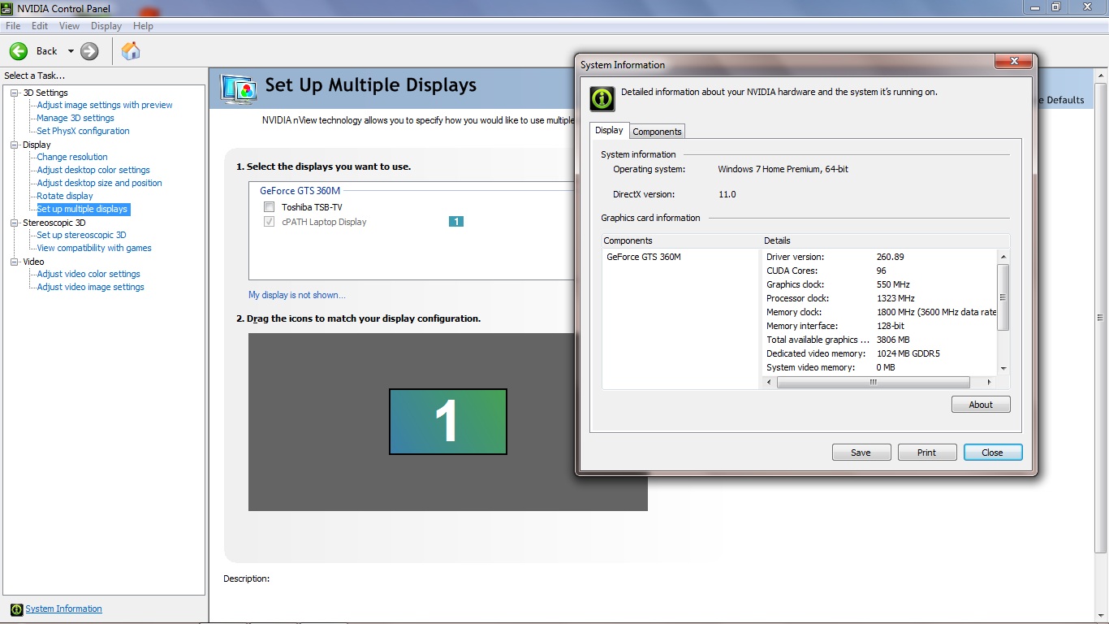Select Adjust desktop size and position
Image resolution: width=1109 pixels, height=624 pixels.
pyautogui.click(x=99, y=183)
